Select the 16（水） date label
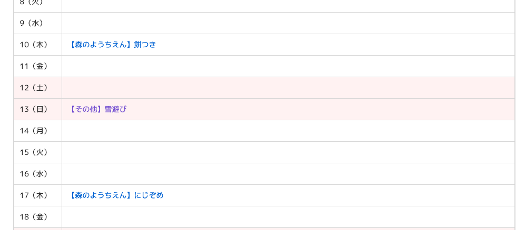Image resolution: width=525 pixels, height=230 pixels. (x=34, y=174)
